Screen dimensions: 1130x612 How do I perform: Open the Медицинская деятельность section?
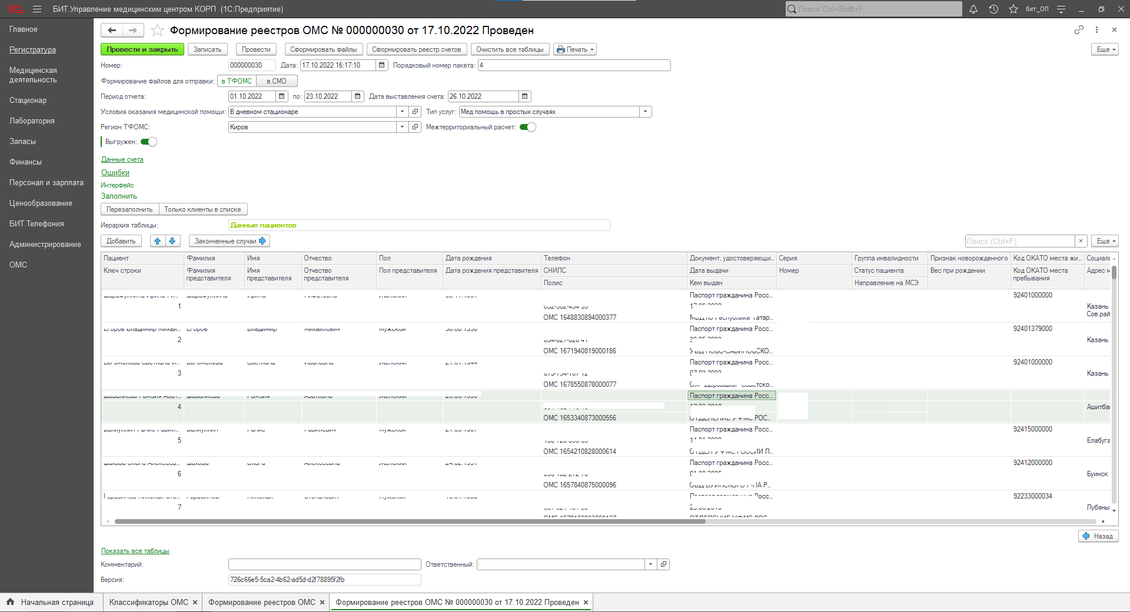(33, 75)
